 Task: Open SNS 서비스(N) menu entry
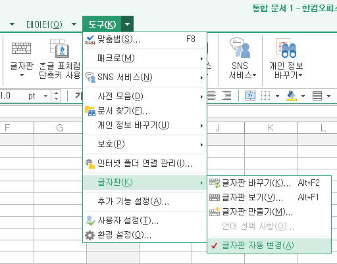pyautogui.click(x=145, y=77)
